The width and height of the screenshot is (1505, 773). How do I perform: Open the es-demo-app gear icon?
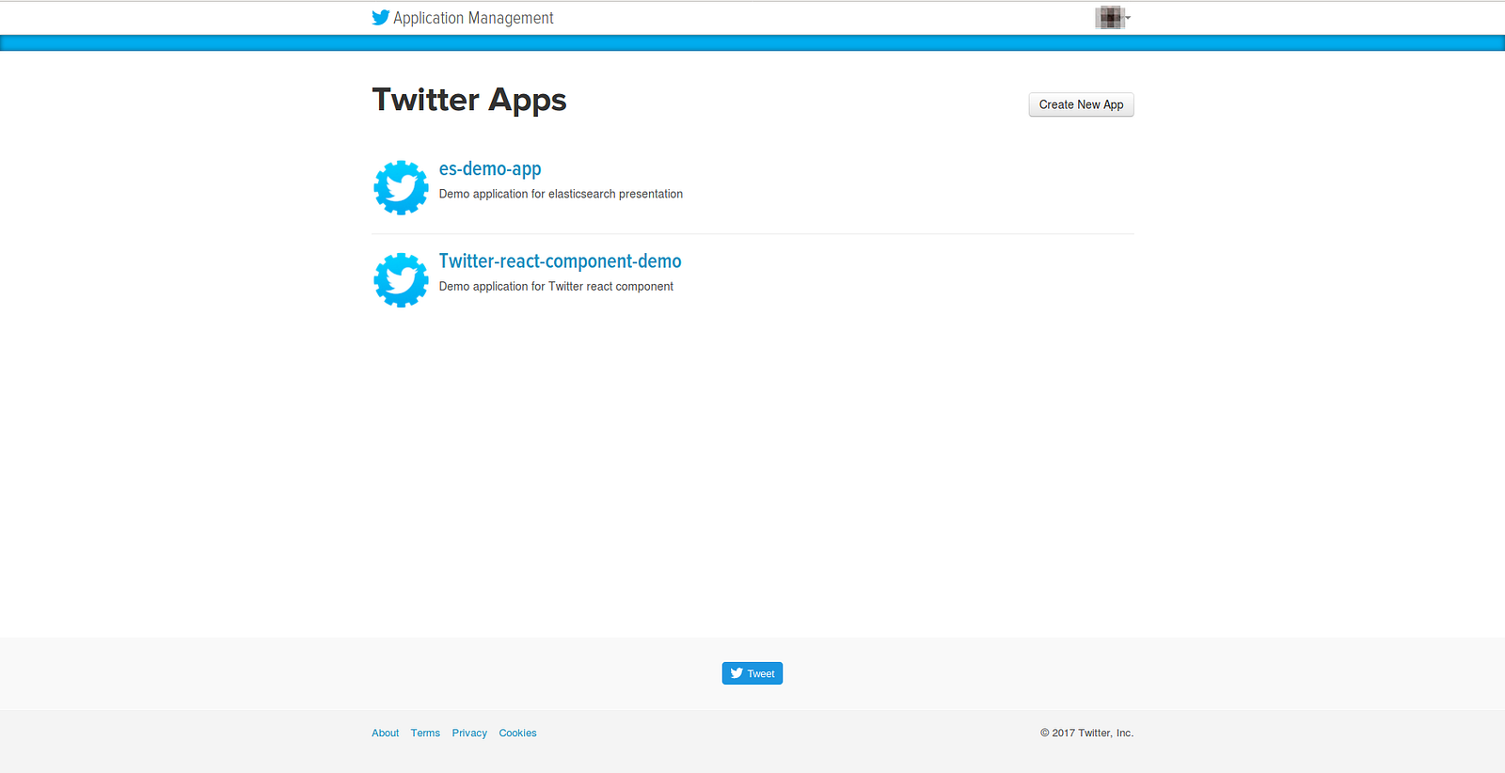pyautogui.click(x=401, y=187)
